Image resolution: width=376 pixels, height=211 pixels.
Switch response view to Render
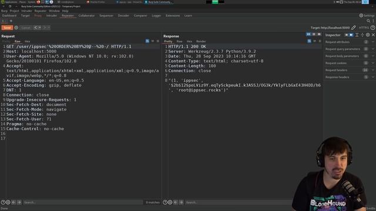coord(201,42)
